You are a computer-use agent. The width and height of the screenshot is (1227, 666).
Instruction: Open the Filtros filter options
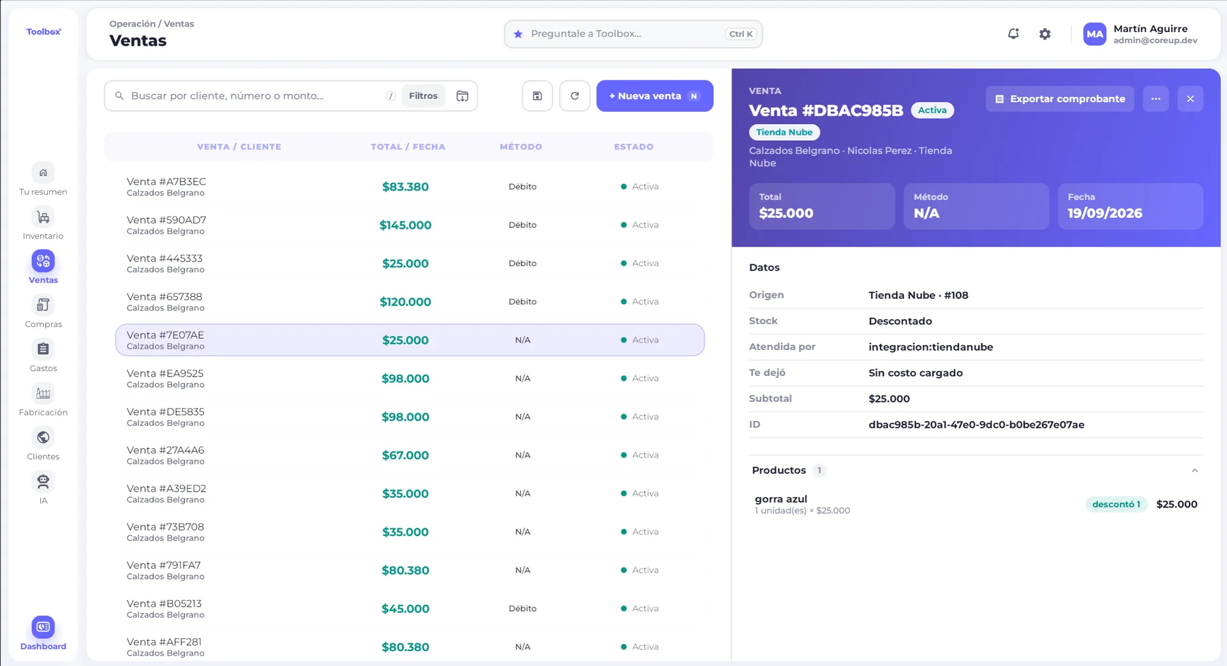pyautogui.click(x=423, y=96)
